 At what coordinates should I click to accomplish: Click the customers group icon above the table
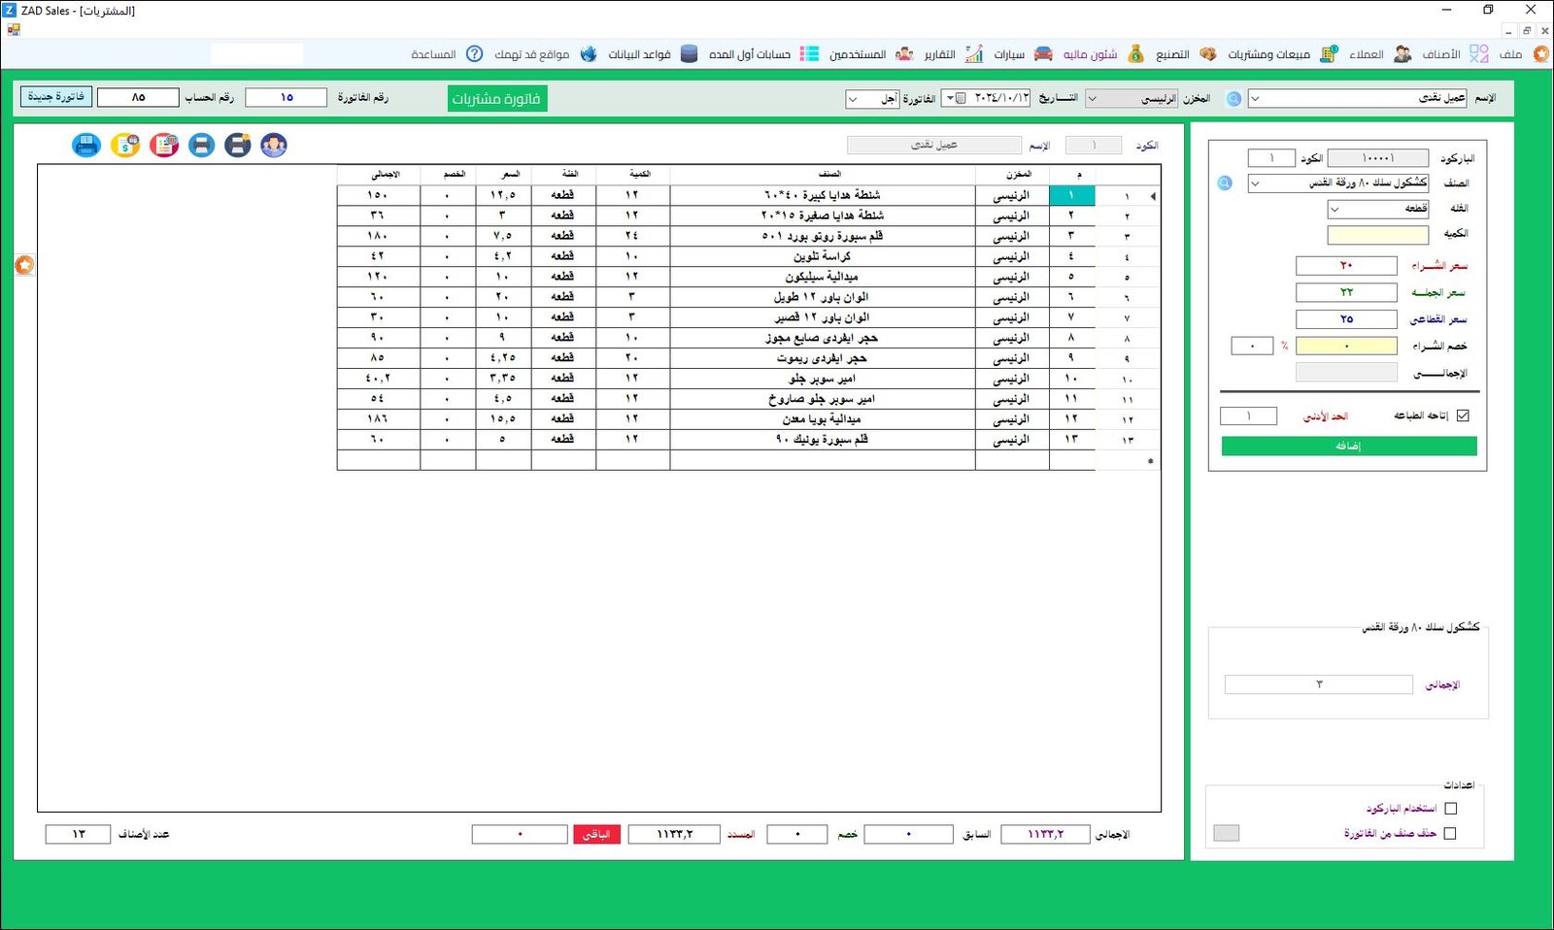tap(274, 146)
